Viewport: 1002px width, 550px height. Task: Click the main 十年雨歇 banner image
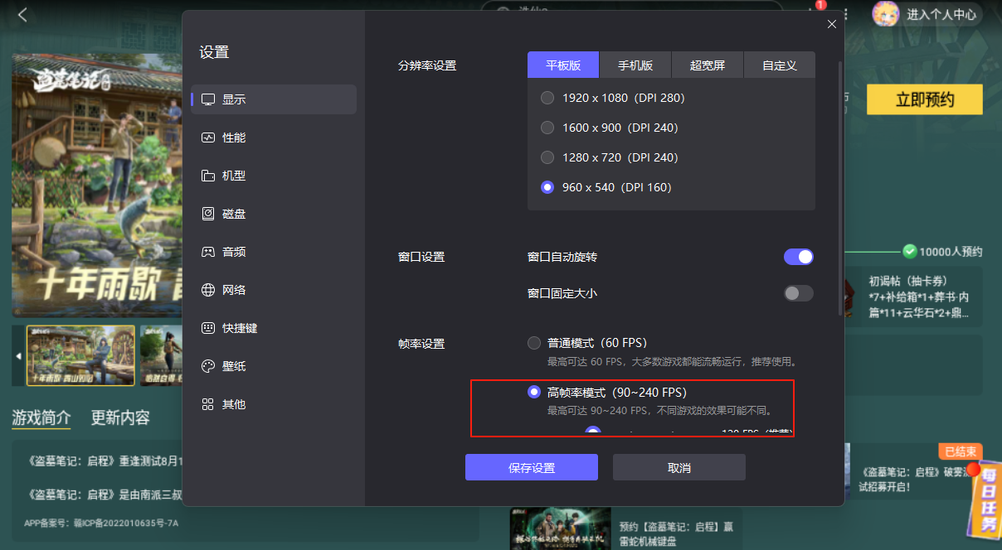(x=97, y=186)
